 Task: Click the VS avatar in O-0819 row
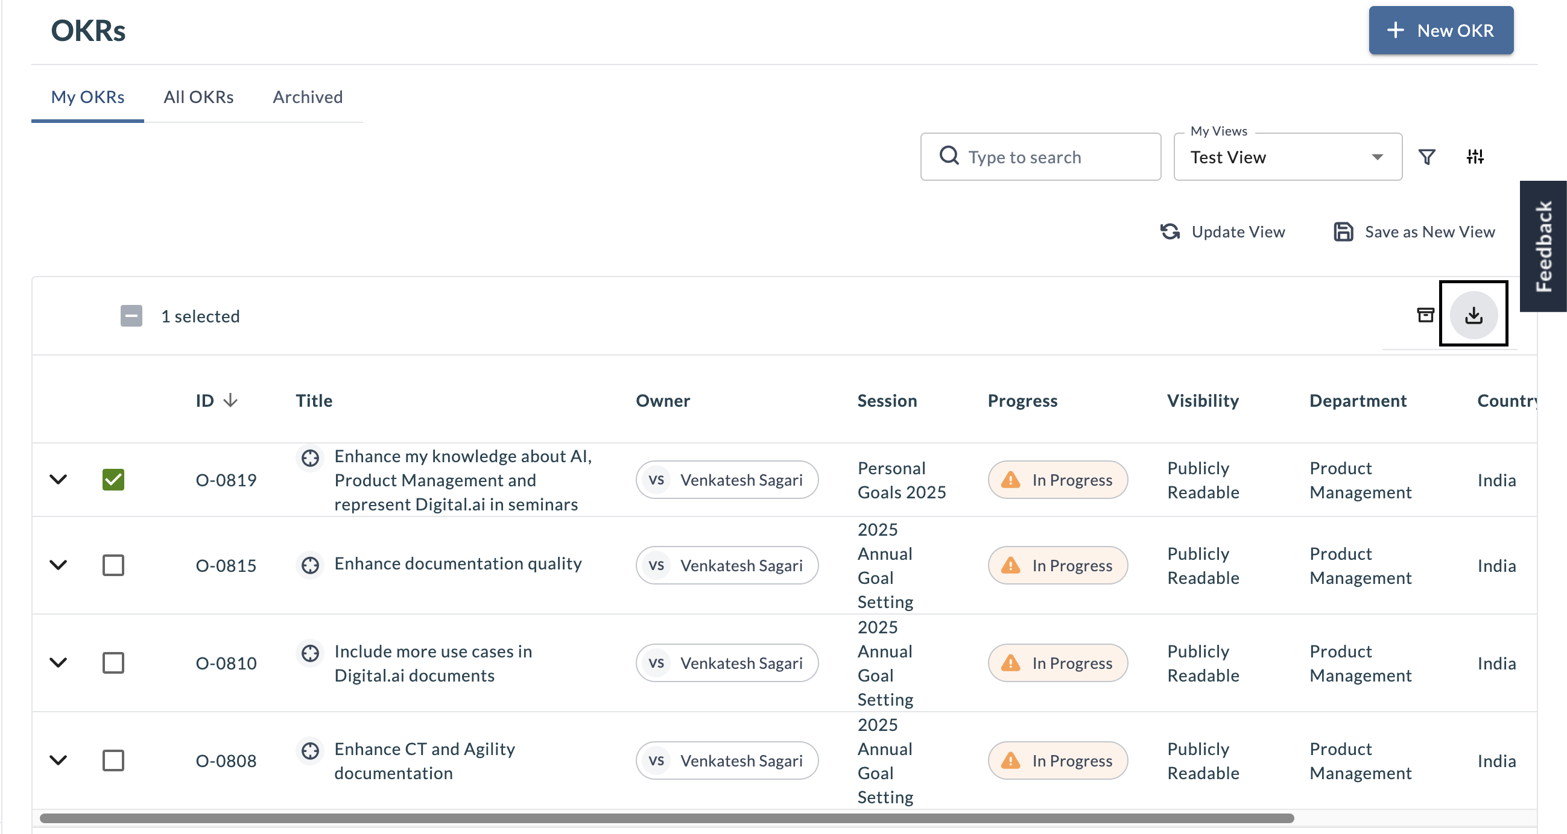656,480
